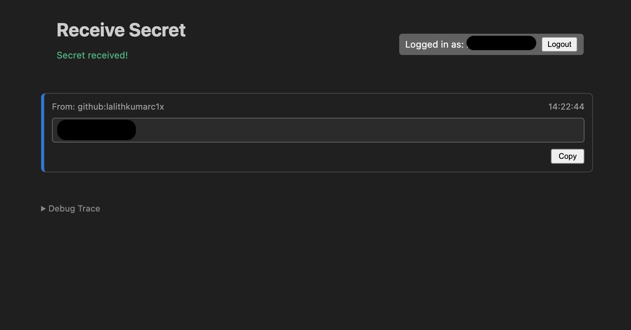Click the Copy button on the secret card
Image resolution: width=631 pixels, height=330 pixels.
coord(567,156)
